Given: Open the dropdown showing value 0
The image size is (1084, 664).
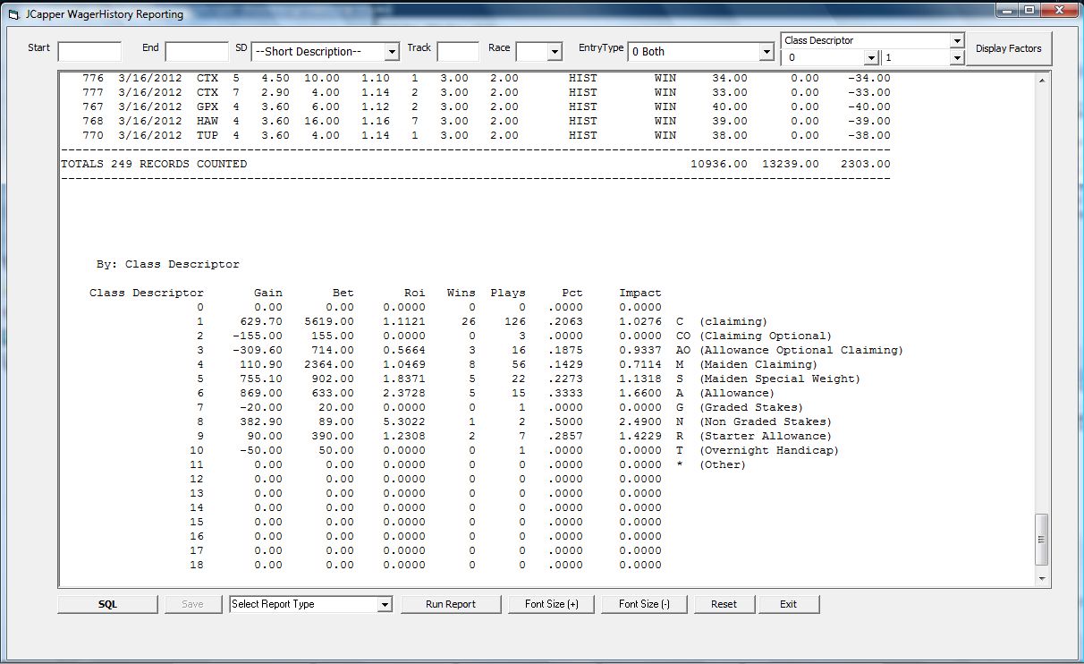Looking at the screenshot, I should (871, 58).
